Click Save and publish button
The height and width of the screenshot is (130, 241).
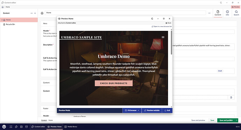[226, 120]
